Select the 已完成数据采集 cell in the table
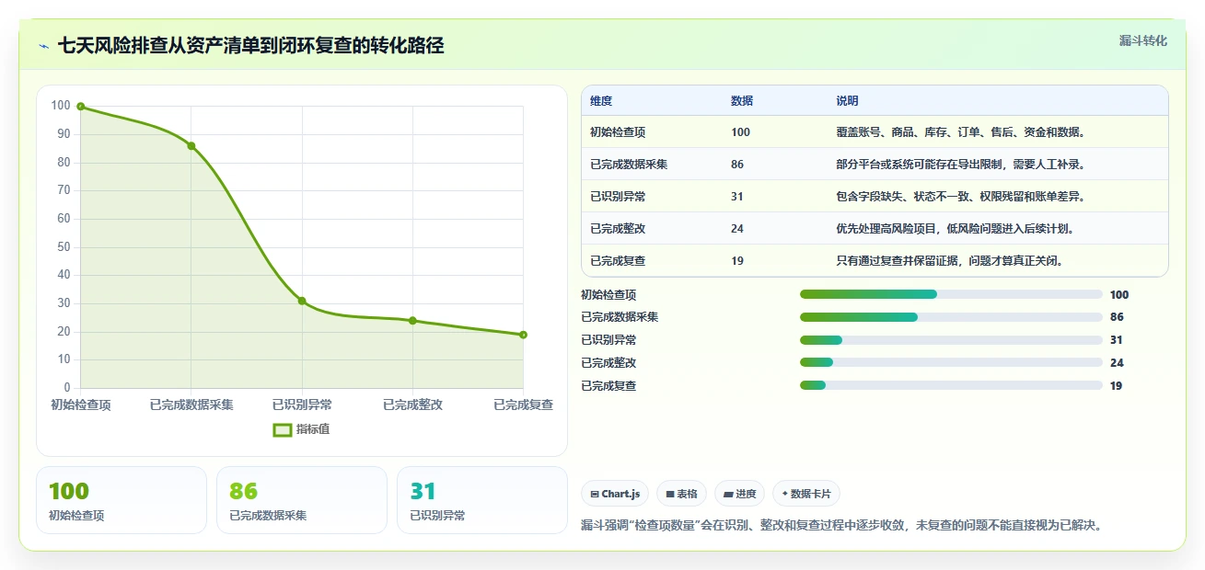Viewport: 1205px width, 570px height. click(629, 165)
